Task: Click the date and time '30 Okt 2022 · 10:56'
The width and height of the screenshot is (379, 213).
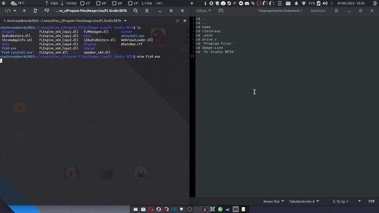Action: click(x=351, y=3)
